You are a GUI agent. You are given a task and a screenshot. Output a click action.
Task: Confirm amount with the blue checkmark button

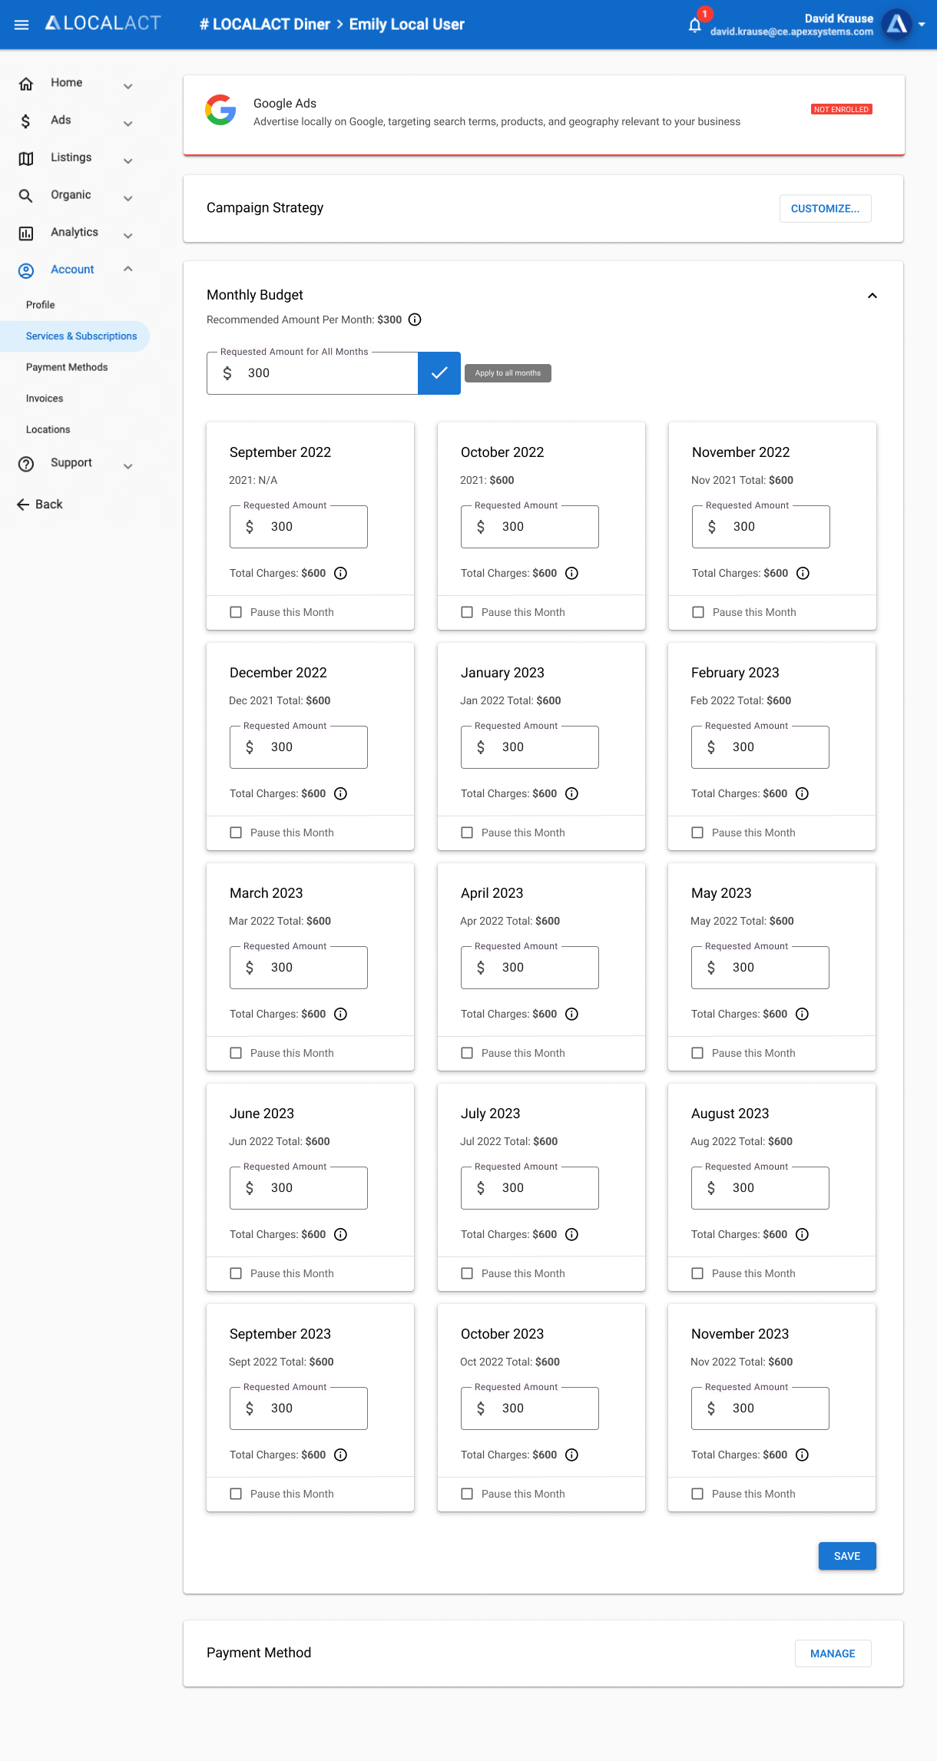tap(439, 373)
